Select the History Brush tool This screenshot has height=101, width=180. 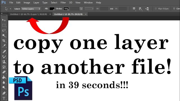coord(4,67)
